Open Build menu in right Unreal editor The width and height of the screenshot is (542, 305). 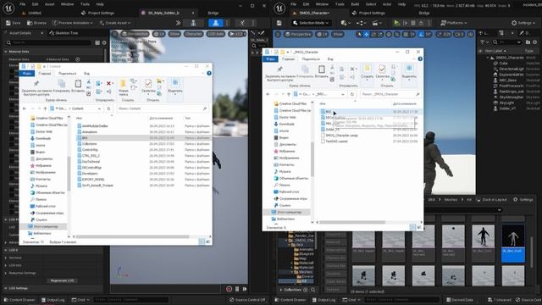[355, 4]
